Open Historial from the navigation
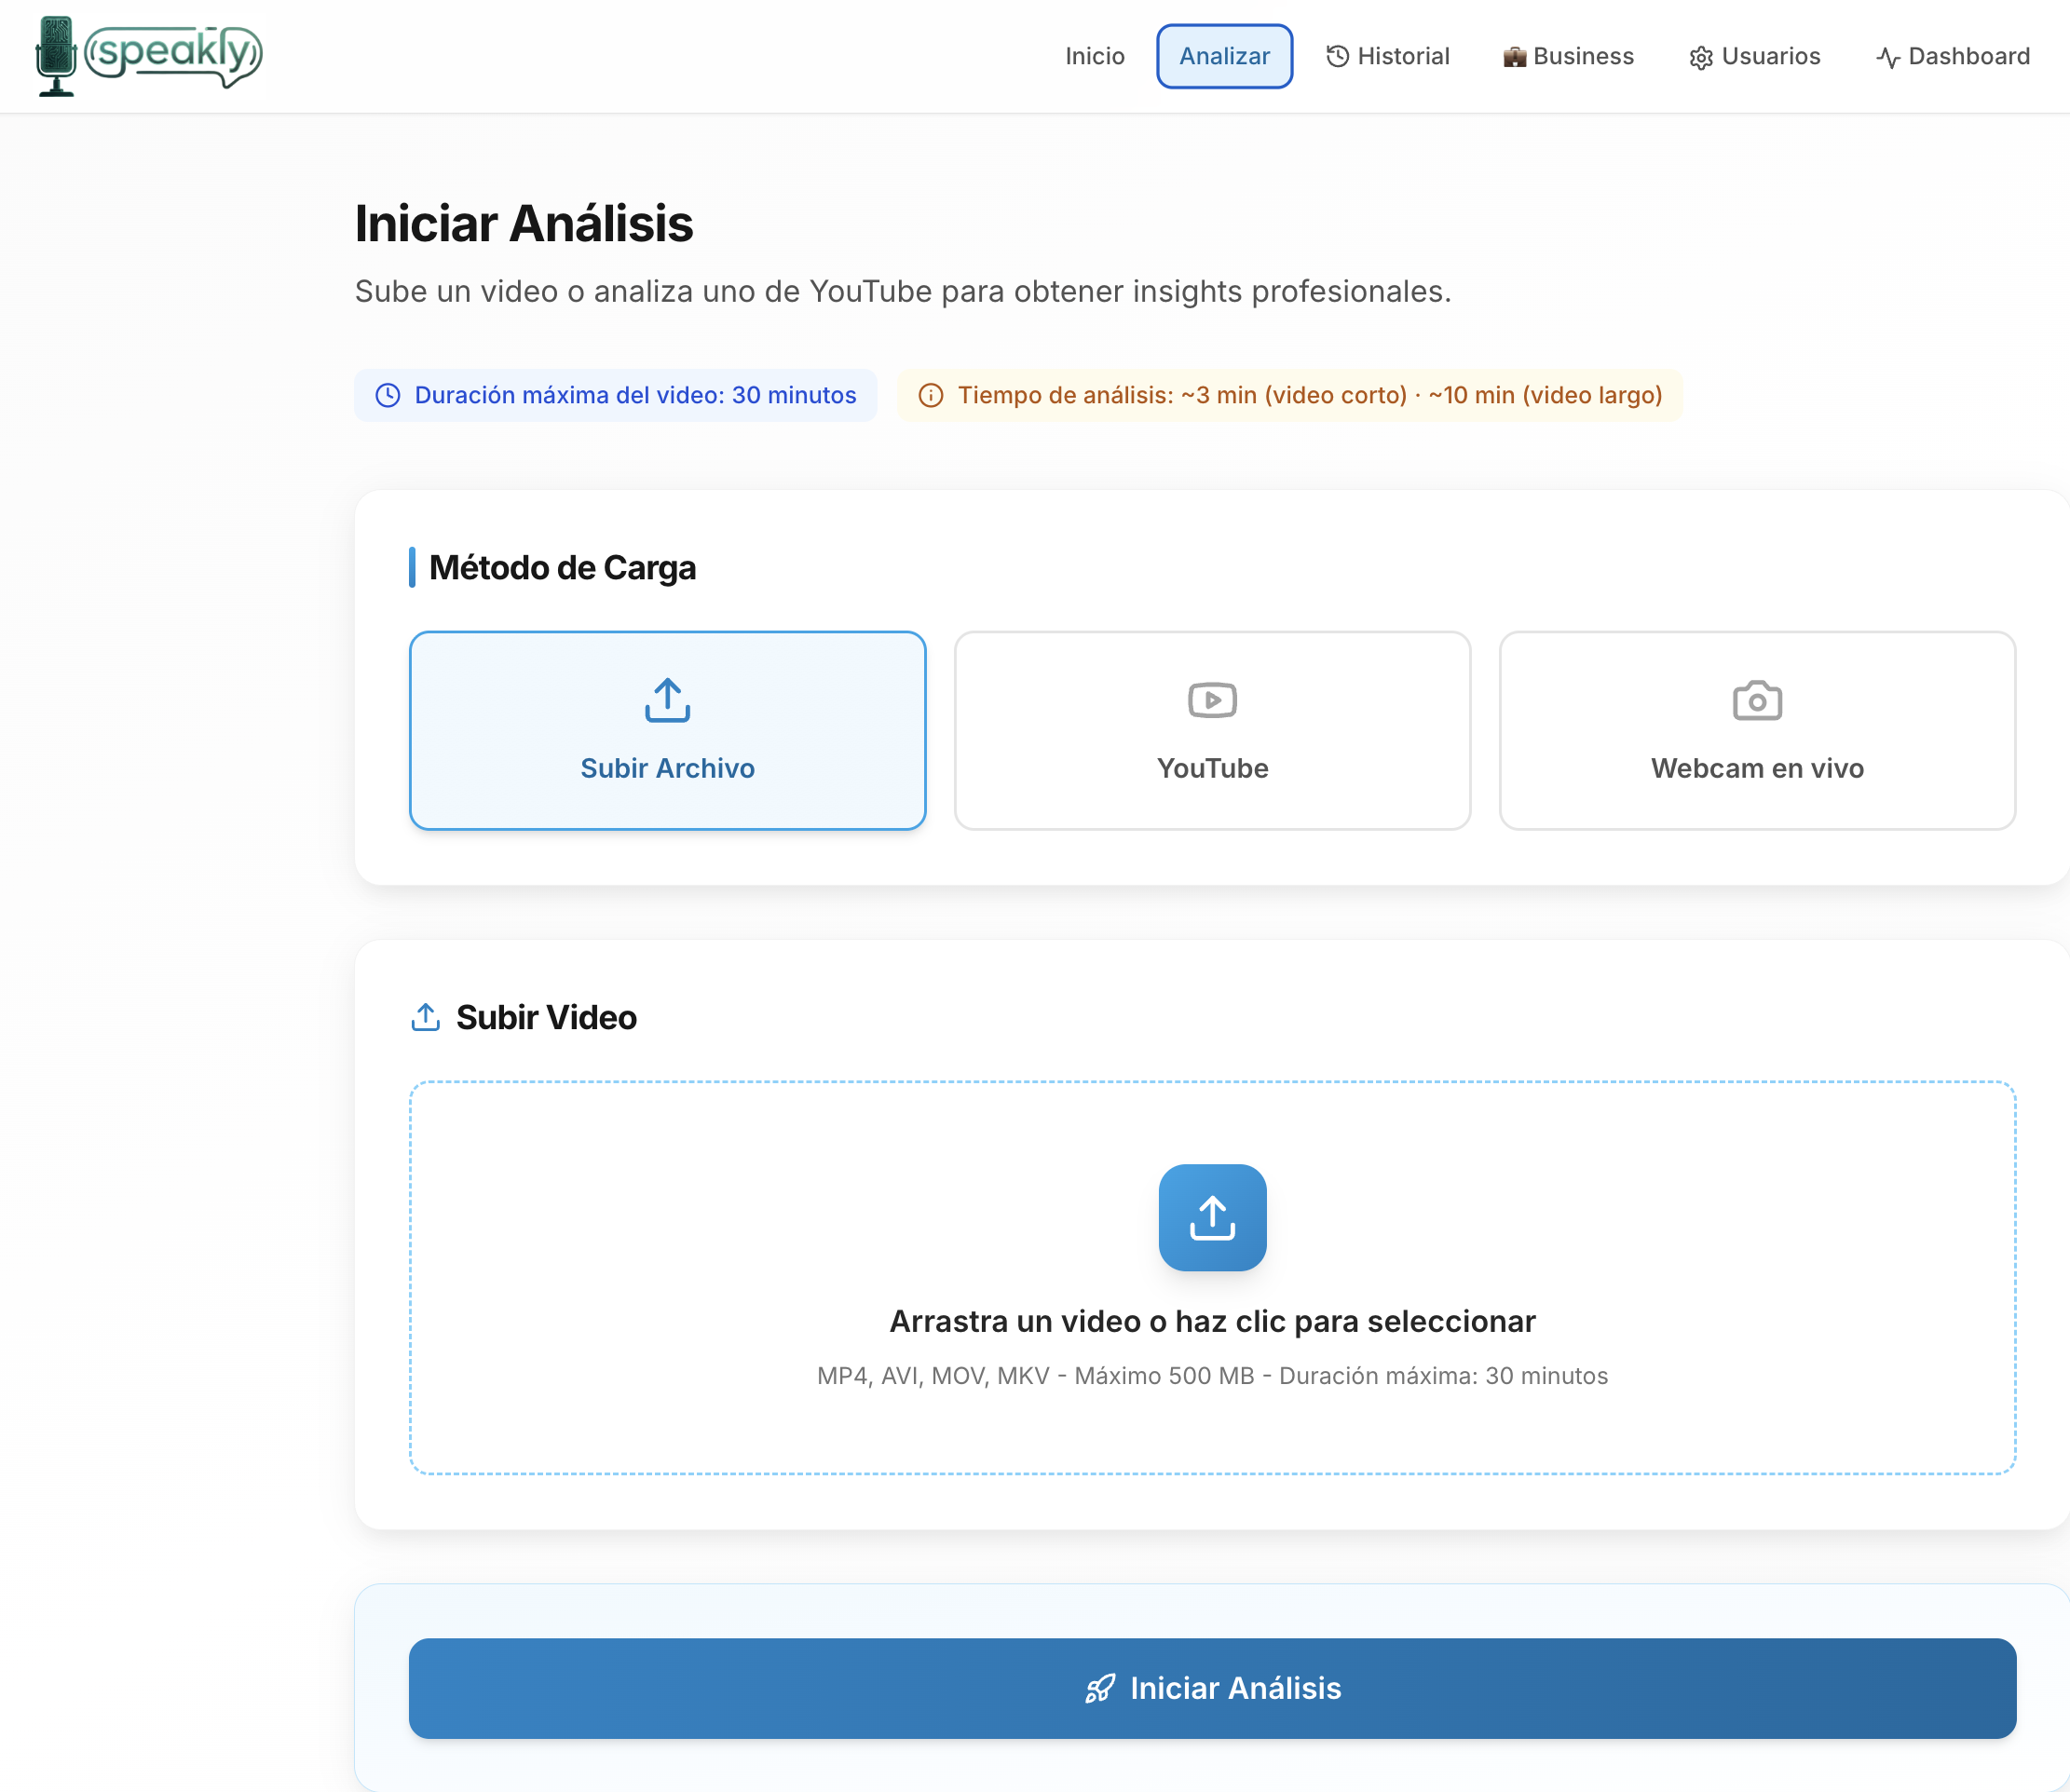The height and width of the screenshot is (1792, 2070). coord(1387,56)
